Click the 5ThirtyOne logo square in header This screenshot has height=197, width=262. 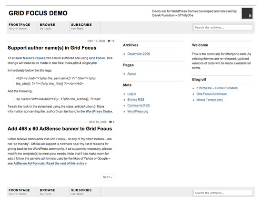click(247, 13)
